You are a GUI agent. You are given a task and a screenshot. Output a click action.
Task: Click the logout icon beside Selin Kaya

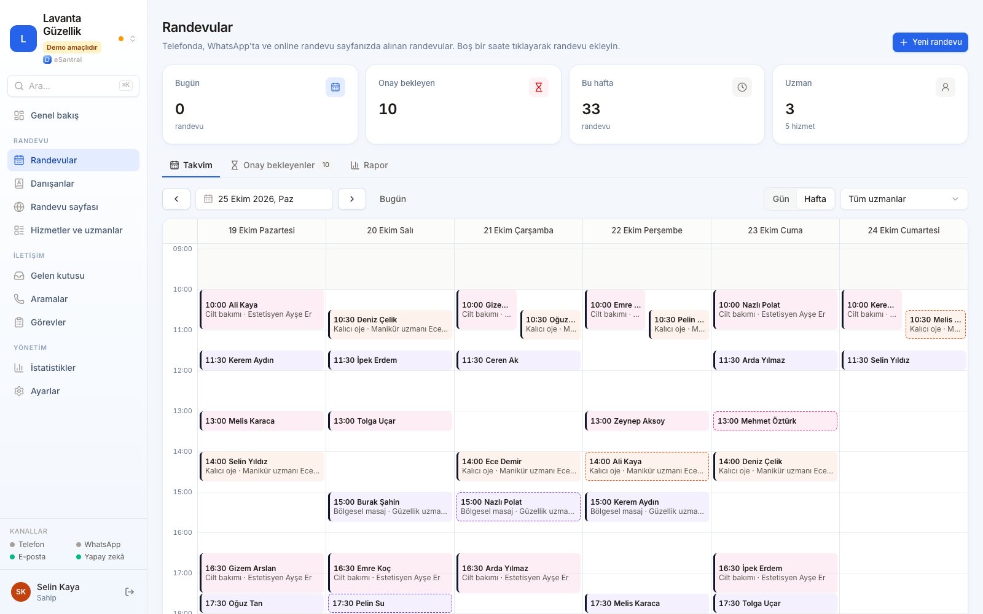coord(130,592)
